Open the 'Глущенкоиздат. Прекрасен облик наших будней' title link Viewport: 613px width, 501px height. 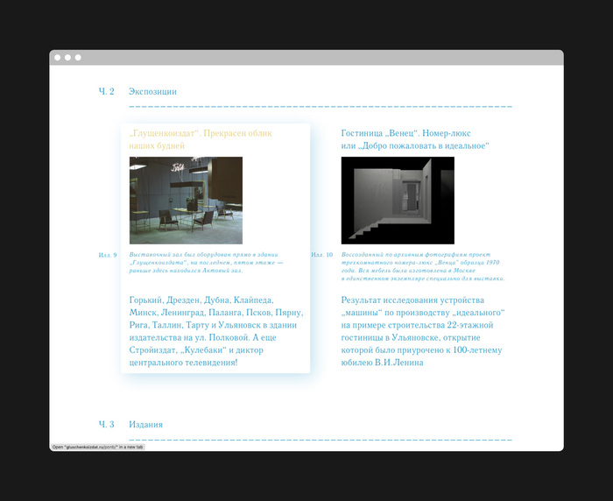[201, 139]
